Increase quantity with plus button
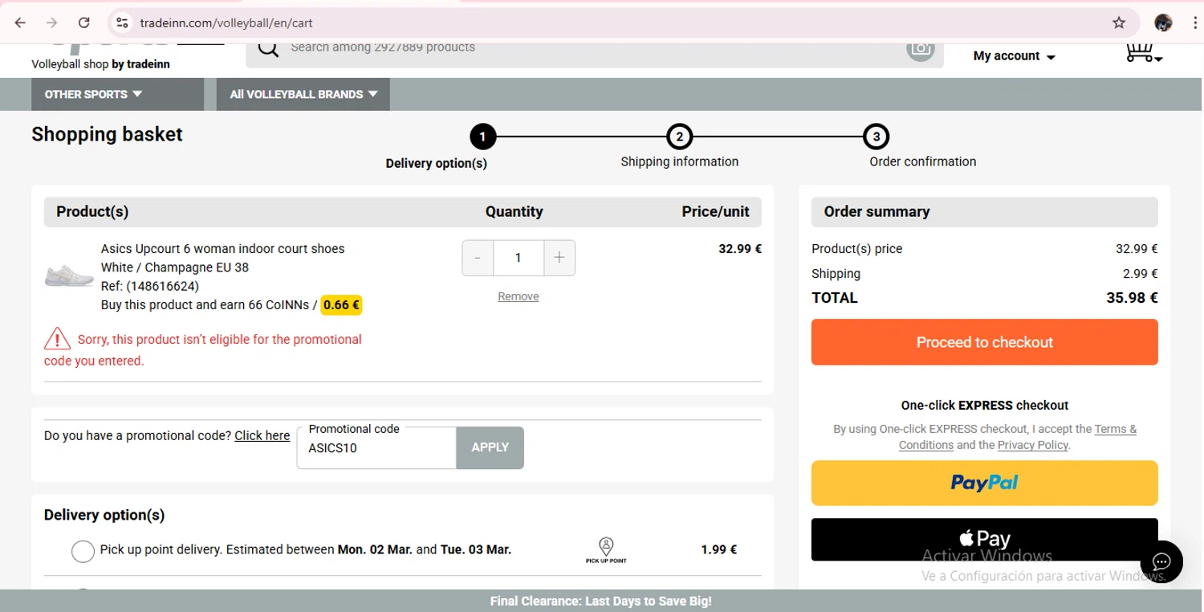The image size is (1204, 612). coord(559,258)
